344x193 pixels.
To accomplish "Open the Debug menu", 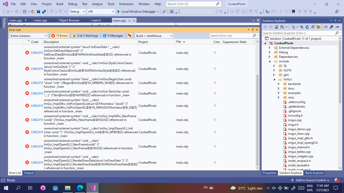I will click(73, 4).
